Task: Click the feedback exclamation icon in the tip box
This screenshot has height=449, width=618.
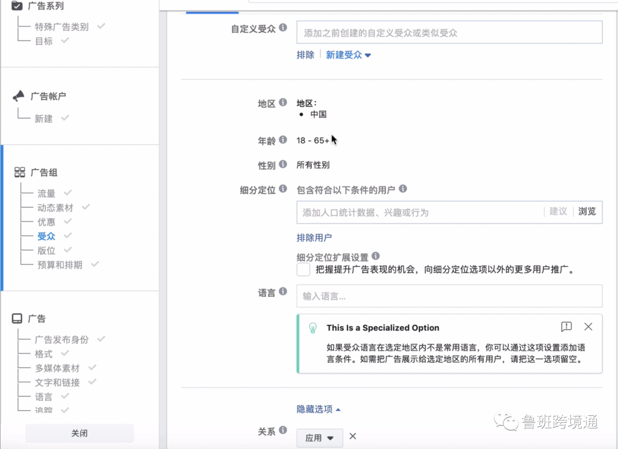Action: (x=566, y=327)
